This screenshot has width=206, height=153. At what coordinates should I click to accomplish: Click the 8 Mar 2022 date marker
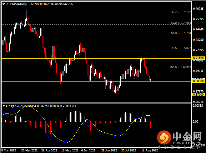pyautogui.click(x=8, y=150)
